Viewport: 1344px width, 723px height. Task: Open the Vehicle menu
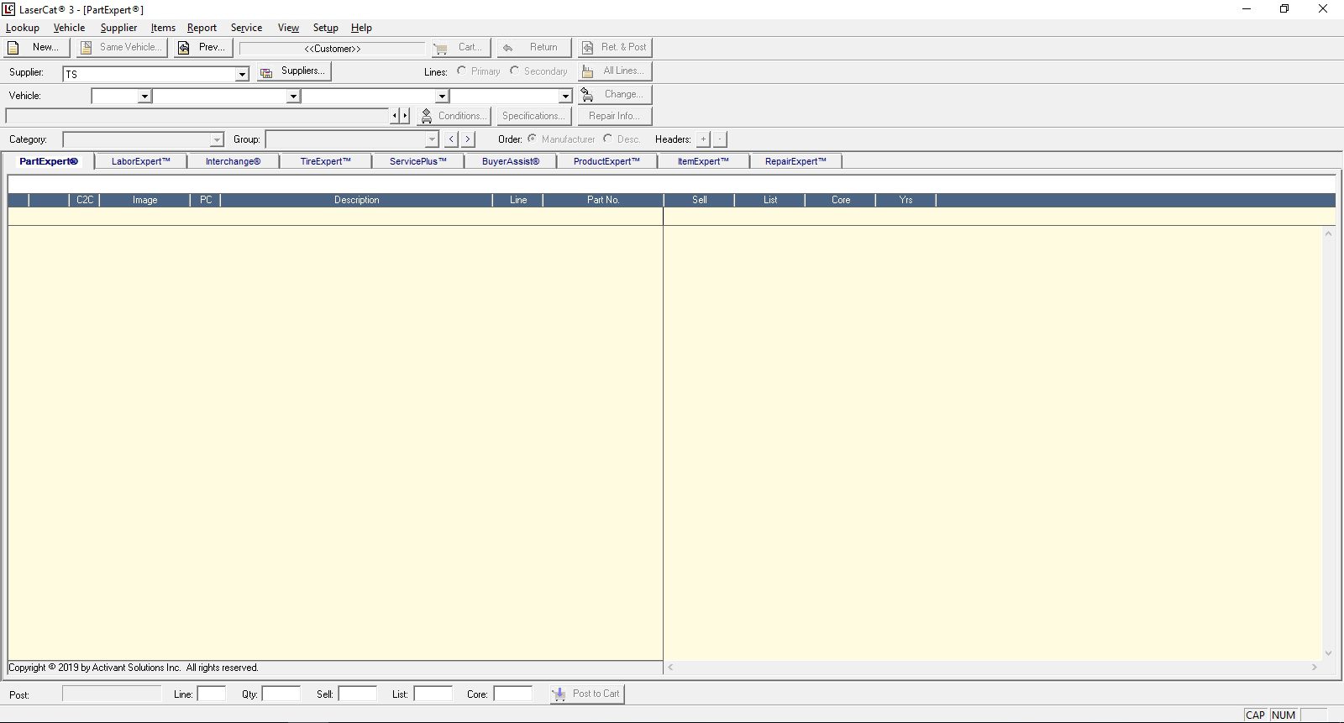pyautogui.click(x=69, y=28)
